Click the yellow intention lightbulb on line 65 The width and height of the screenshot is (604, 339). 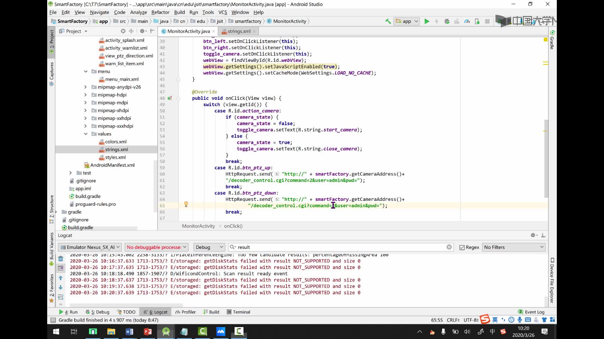click(186, 204)
